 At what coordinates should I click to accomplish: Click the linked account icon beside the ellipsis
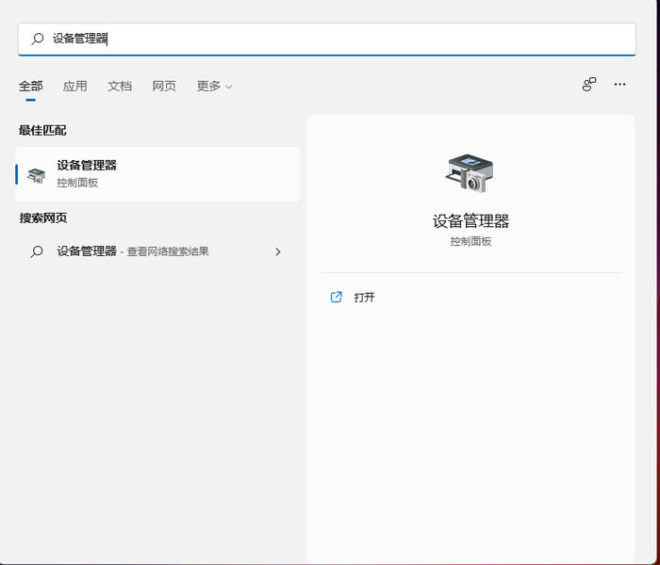589,85
